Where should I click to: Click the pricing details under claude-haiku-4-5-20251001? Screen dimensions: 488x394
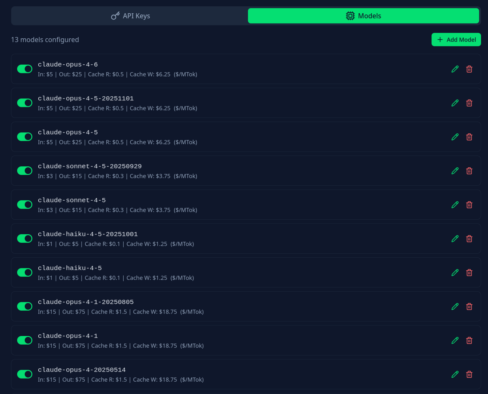(116, 244)
